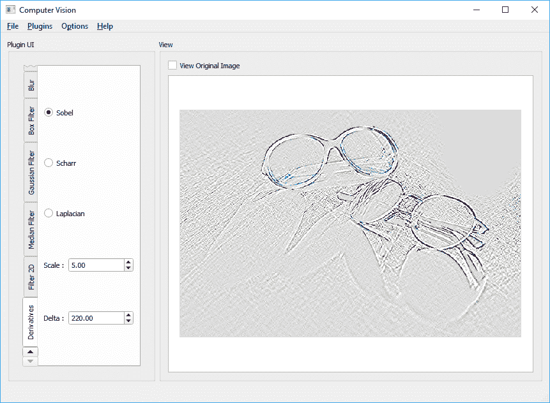Switch to the Gaussian Filter tab
Screen dimensions: 550x403
click(31, 172)
